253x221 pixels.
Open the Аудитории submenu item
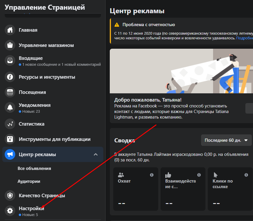(x=29, y=181)
